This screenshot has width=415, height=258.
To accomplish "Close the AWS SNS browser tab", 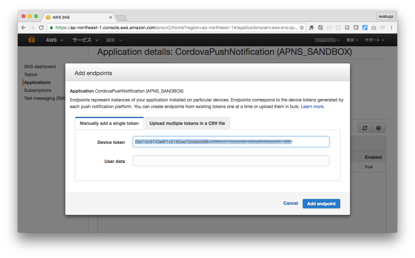I will [111, 17].
